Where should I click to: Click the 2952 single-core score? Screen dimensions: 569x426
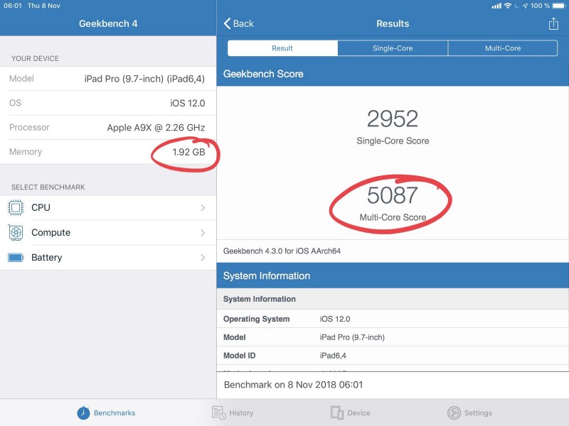[x=393, y=119]
